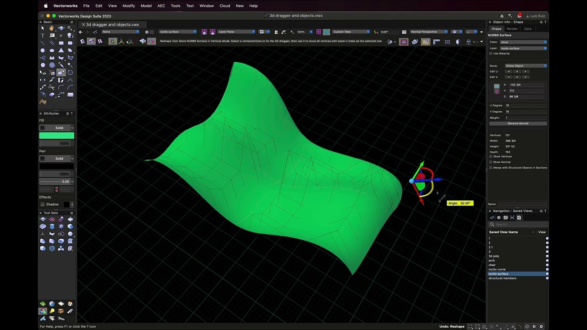
Task: Select the Double Line tool
Action: tap(52, 43)
